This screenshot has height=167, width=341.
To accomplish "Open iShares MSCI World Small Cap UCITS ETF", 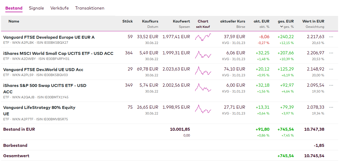I will point(58,53).
